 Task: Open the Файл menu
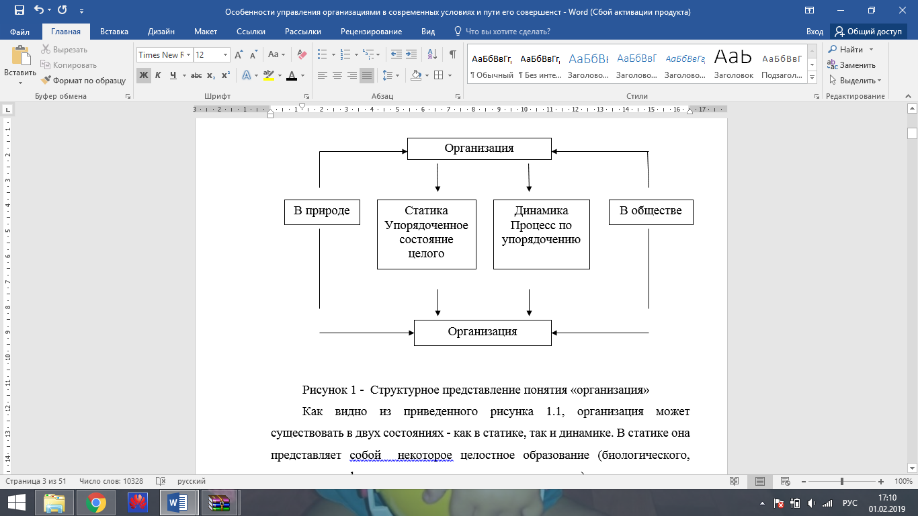point(20,32)
